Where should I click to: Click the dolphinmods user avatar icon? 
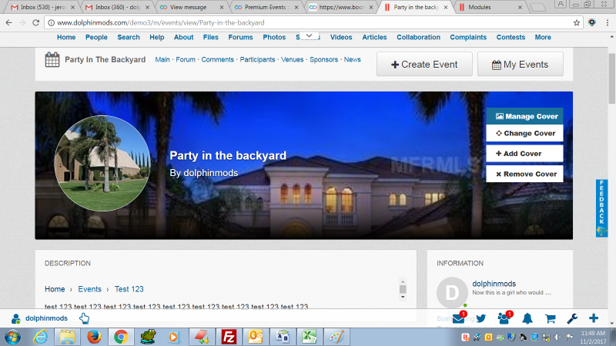[x=15, y=318]
